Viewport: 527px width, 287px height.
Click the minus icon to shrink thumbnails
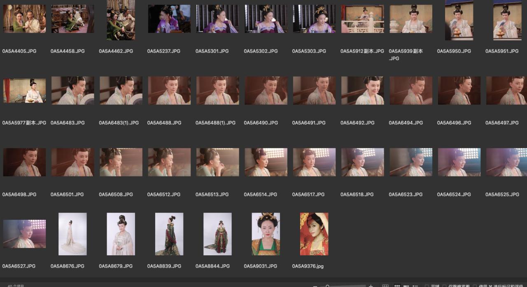click(x=315, y=286)
